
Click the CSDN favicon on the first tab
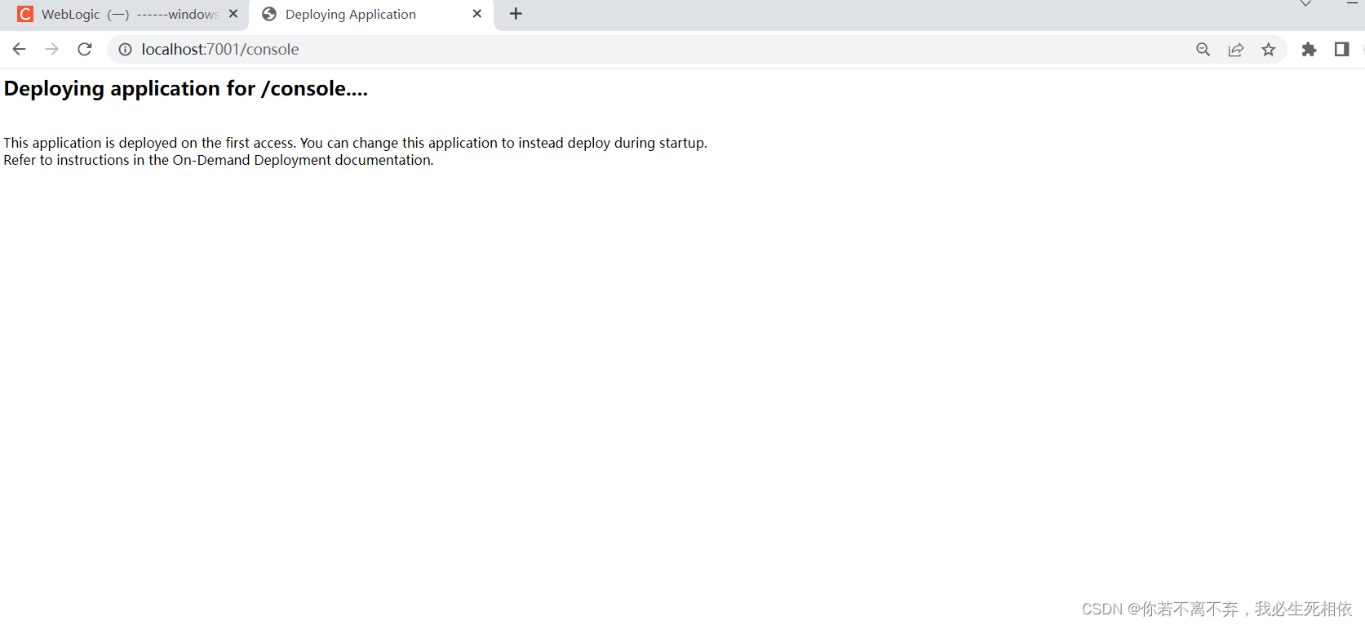pos(25,14)
